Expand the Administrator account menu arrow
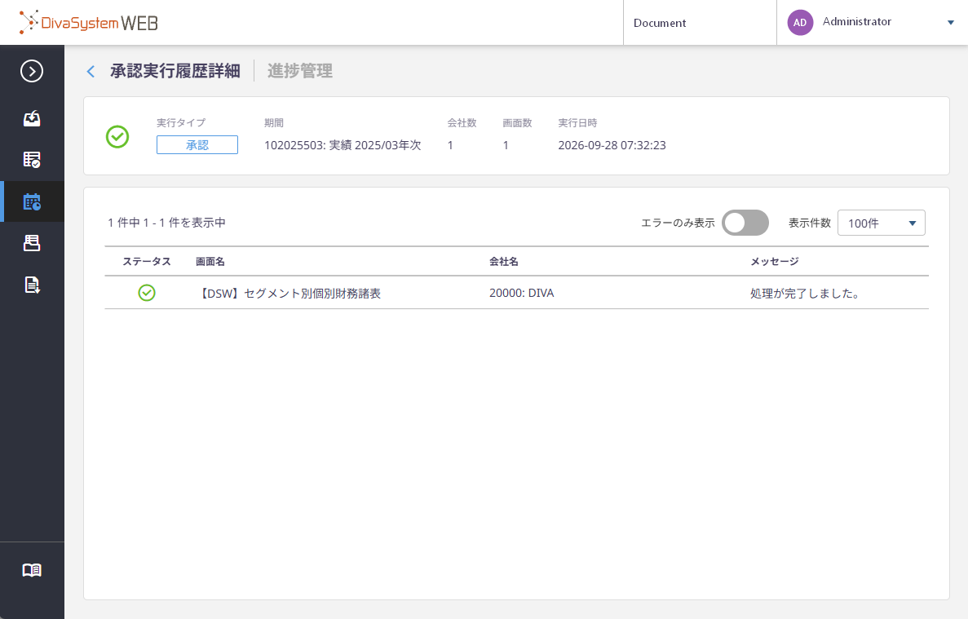The image size is (968, 619). pos(951,23)
